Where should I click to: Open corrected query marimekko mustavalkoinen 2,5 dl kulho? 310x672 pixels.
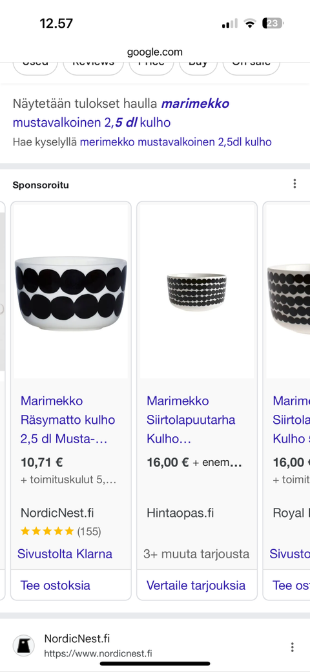pyautogui.click(x=121, y=113)
